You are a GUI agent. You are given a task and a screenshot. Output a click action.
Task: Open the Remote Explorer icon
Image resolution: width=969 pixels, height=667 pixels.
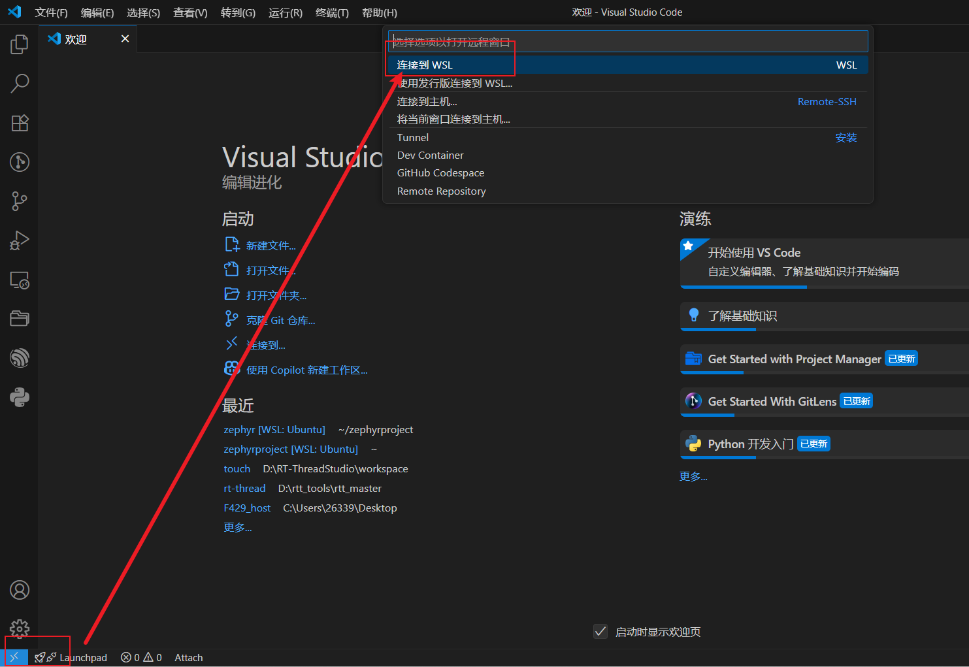coord(20,280)
